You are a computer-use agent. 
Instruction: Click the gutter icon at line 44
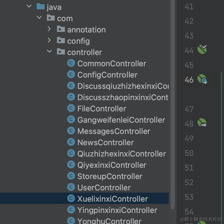pyautogui.click(x=202, y=49)
